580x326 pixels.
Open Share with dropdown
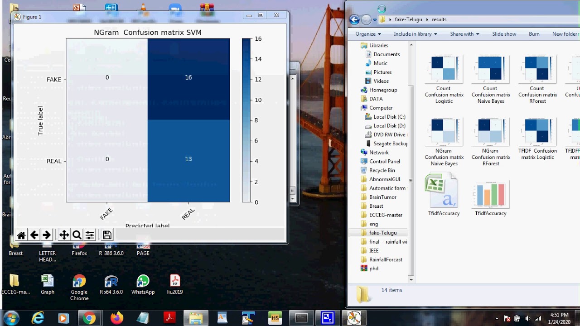[x=464, y=34]
